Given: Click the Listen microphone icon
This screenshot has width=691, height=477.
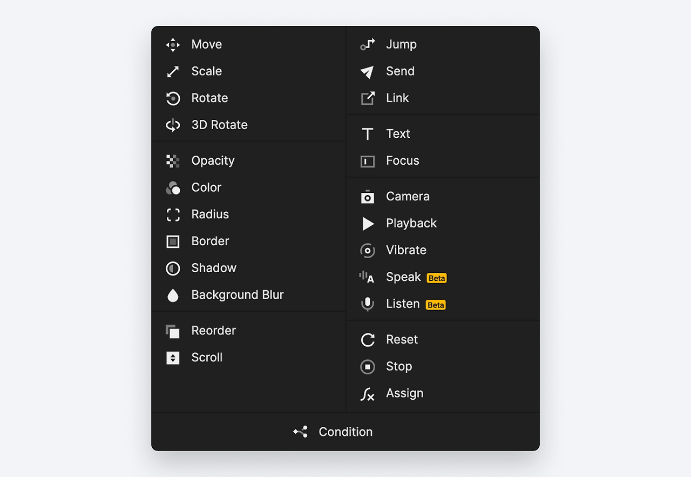Looking at the screenshot, I should (x=368, y=304).
